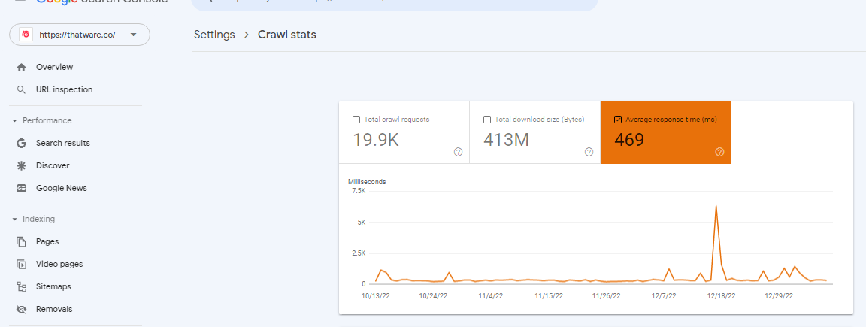Click the Overview home icon
866x327 pixels.
22,68
